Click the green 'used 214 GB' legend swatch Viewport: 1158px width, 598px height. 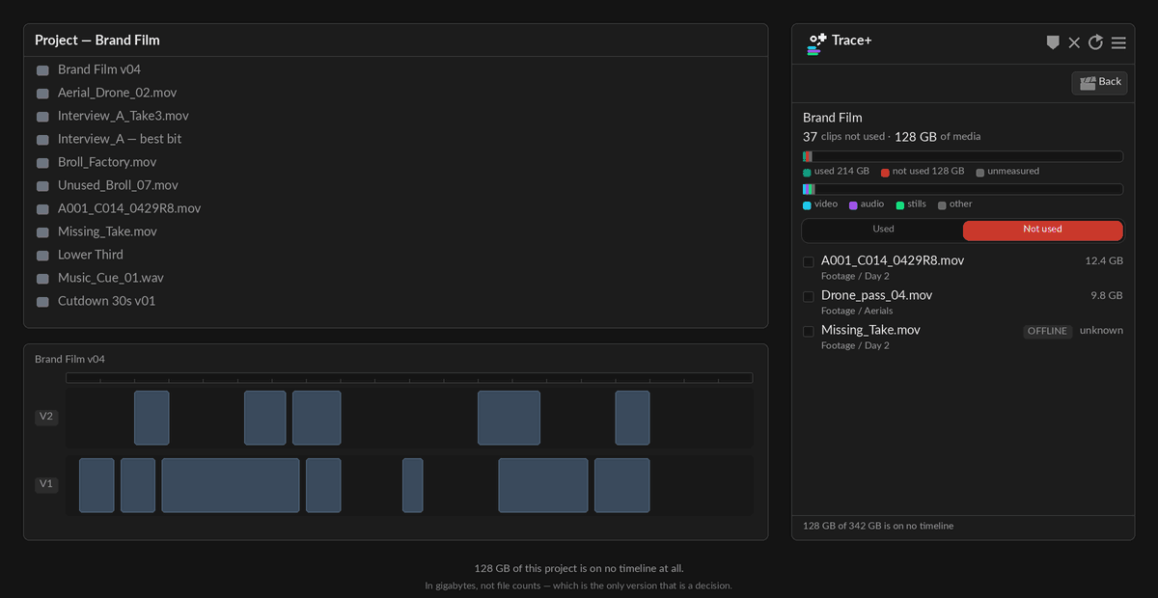pyautogui.click(x=807, y=173)
